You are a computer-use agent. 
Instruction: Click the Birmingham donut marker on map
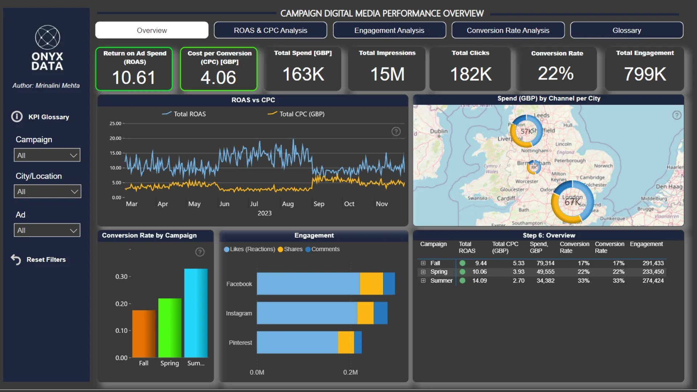click(x=534, y=167)
